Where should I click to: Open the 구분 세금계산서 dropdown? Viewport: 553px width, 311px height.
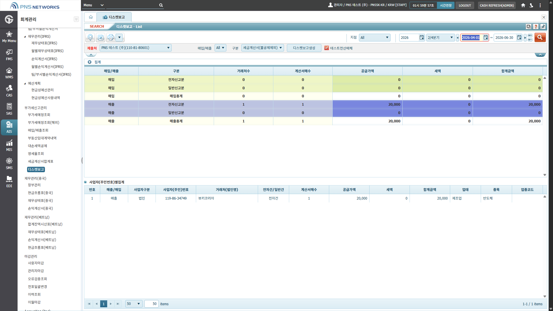262,48
